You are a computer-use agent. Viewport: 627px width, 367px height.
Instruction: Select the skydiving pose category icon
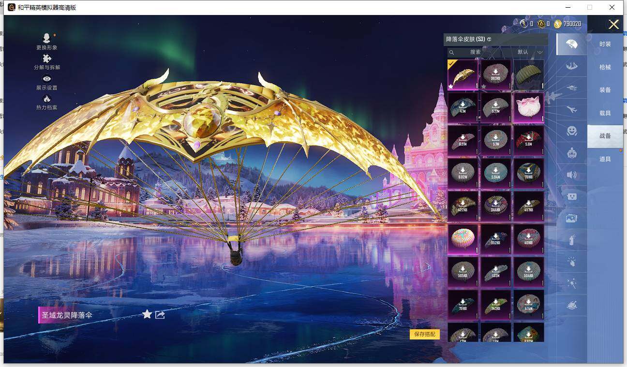point(571,66)
